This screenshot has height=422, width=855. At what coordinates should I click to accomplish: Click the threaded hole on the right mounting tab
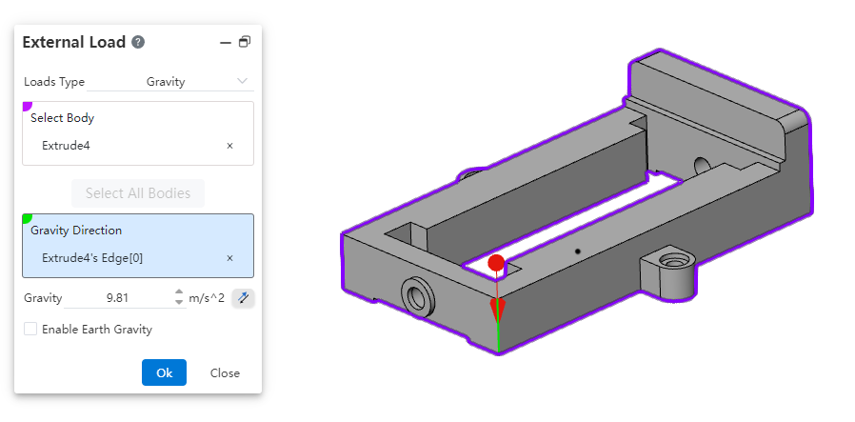(675, 260)
